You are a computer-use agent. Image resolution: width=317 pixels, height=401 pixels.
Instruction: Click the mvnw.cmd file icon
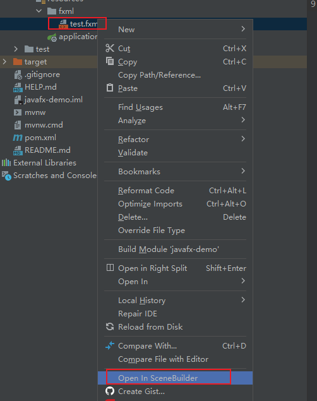[x=18, y=125]
